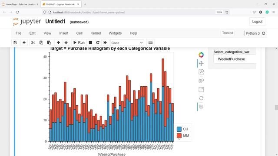This screenshot has width=278, height=156.
Task: Save and checkpoint the notebook
Action: coord(15,42)
